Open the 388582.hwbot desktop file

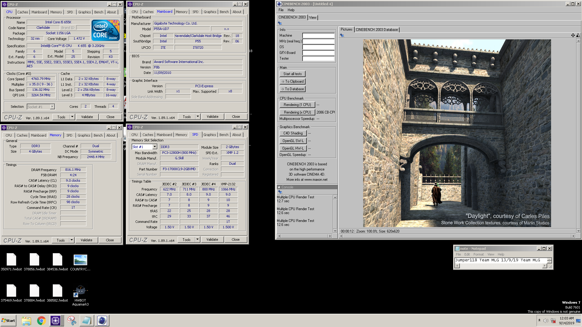[x=57, y=293]
